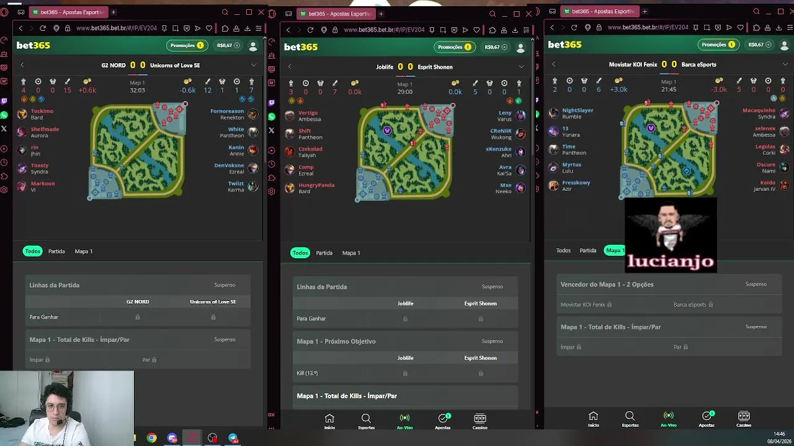Open the account profile icon in the middle window

(520, 47)
